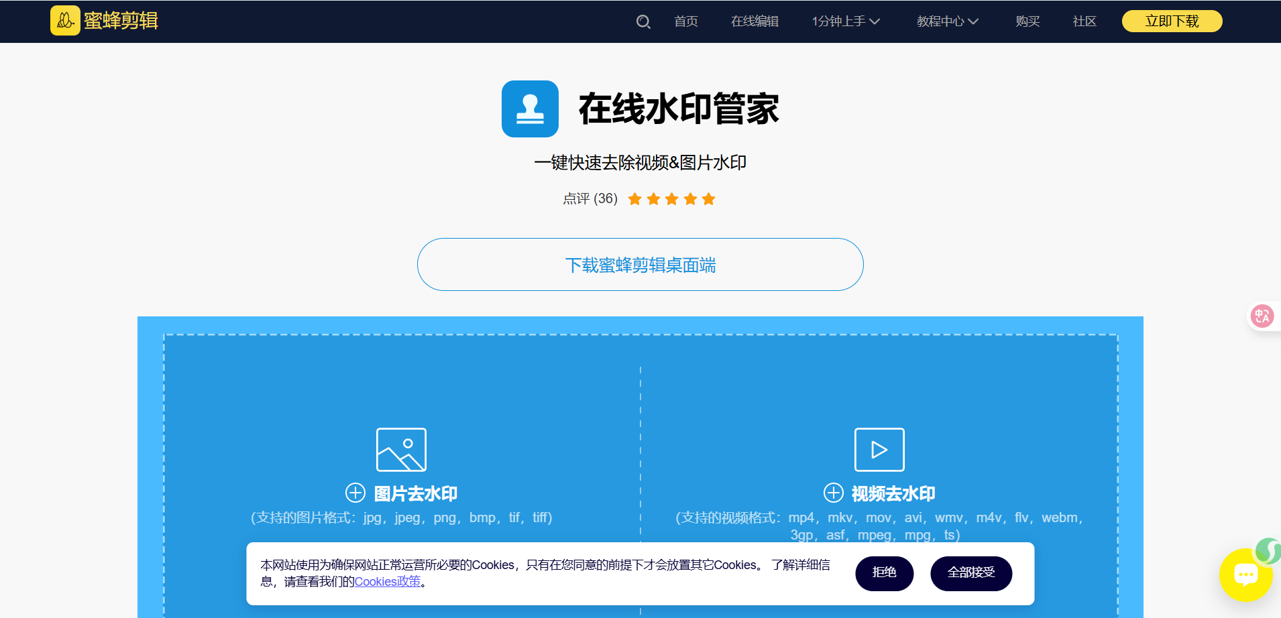
Task: Click the 图片去水印 upload label
Action: [416, 493]
